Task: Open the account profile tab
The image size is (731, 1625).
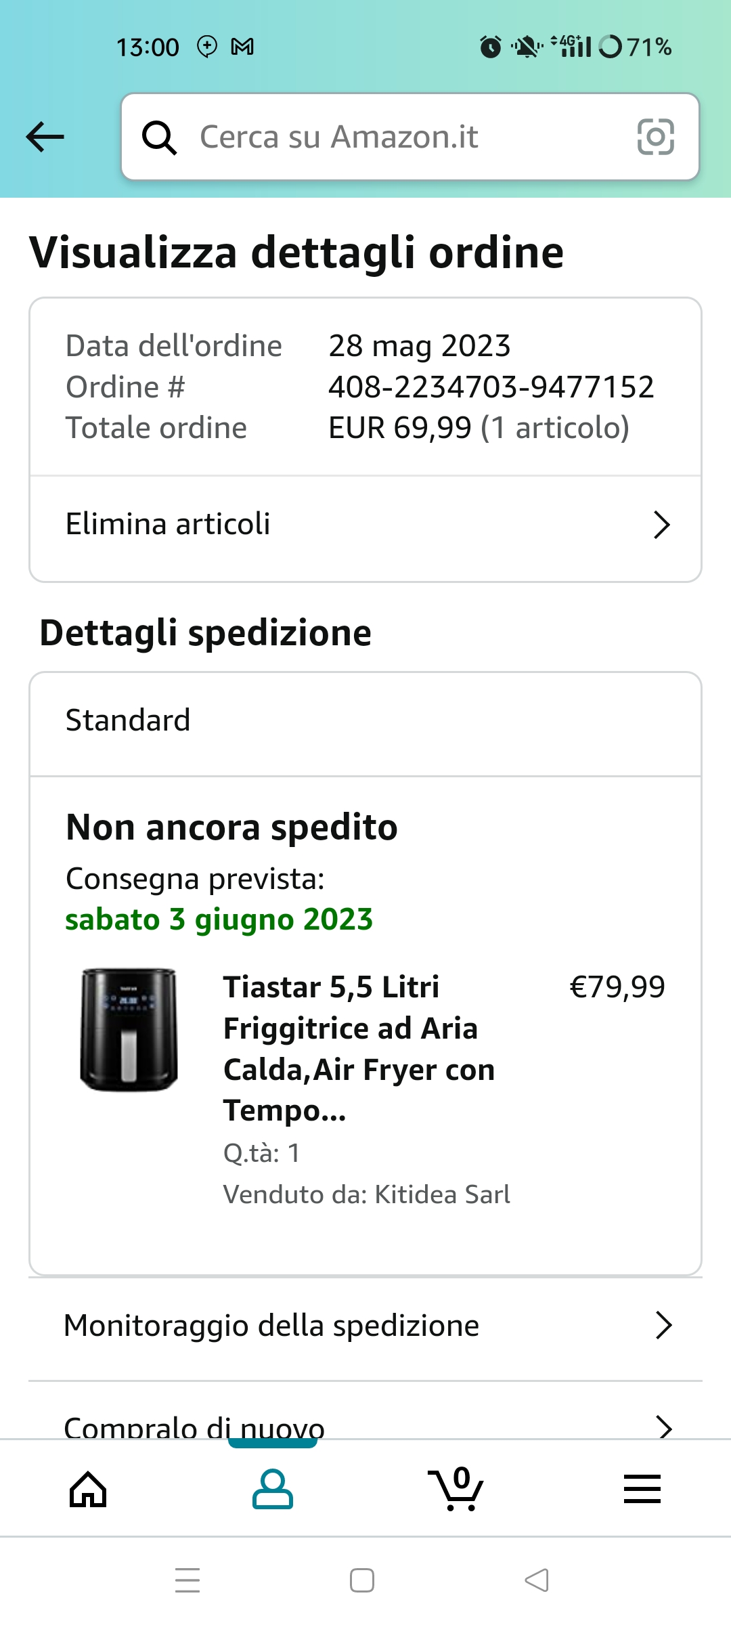Action: pyautogui.click(x=272, y=1490)
